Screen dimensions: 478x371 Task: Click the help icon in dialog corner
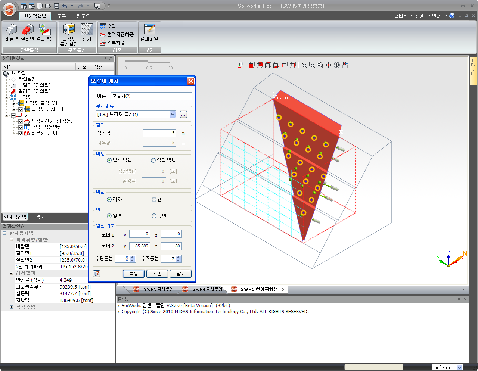96,274
